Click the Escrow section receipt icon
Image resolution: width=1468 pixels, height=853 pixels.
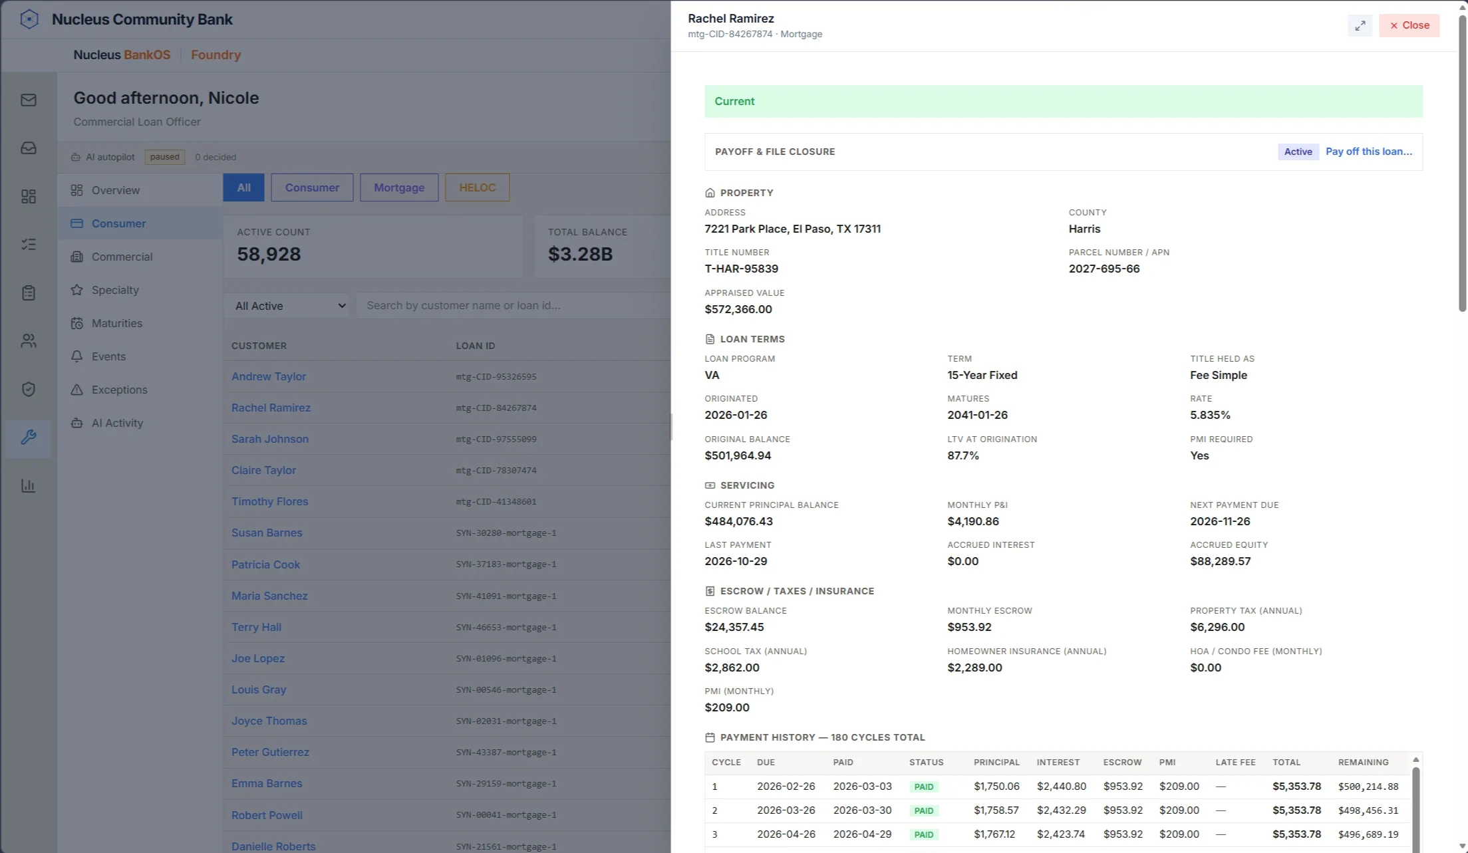[x=710, y=591]
